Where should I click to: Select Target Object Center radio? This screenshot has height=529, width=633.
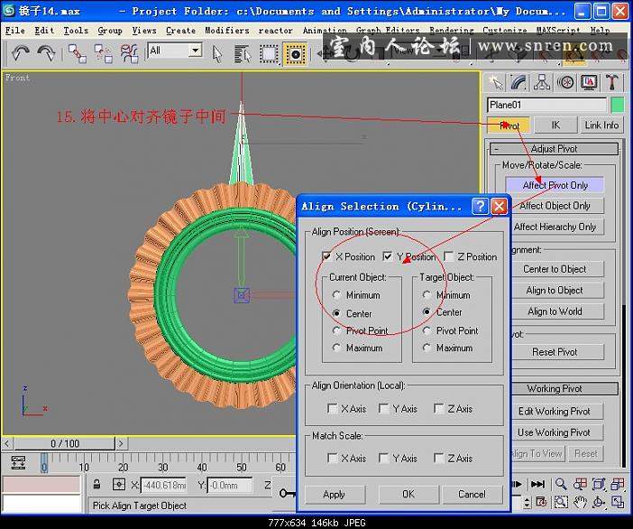427,312
